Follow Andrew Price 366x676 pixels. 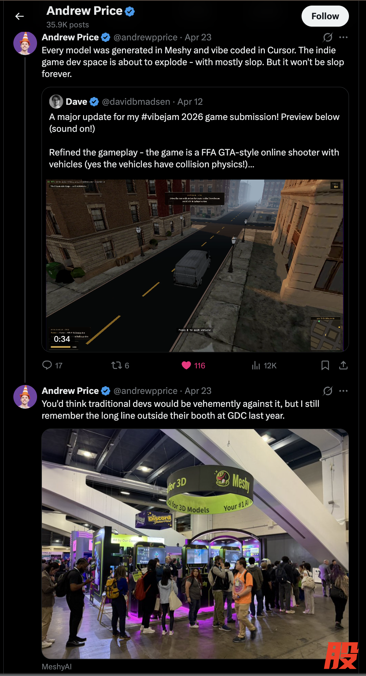325,16
